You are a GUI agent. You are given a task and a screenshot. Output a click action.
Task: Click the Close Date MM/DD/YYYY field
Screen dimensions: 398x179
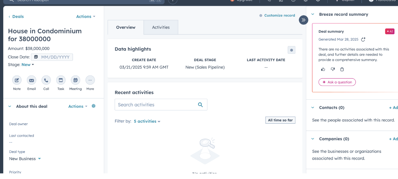(x=52, y=57)
